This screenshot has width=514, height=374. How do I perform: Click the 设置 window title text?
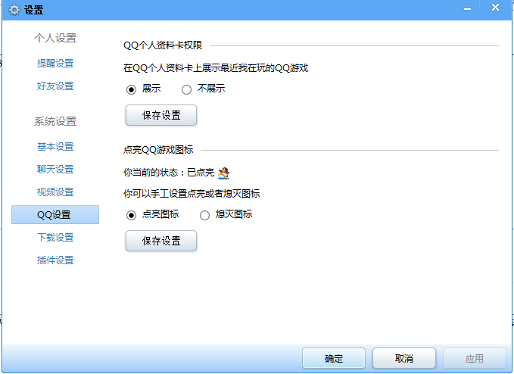[x=33, y=10]
